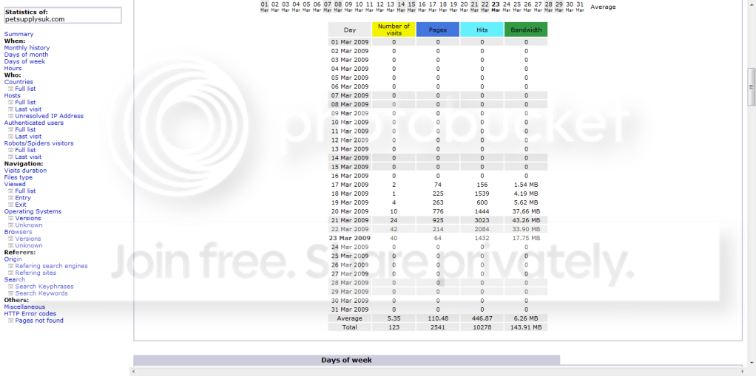The image size is (756, 376).
Task: Open Authenticated users Last visit link
Action: click(x=28, y=136)
